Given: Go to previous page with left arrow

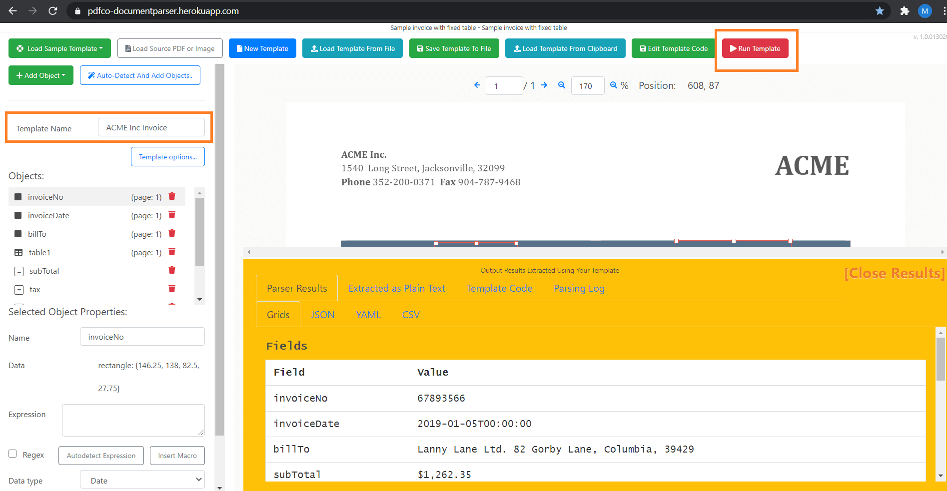Looking at the screenshot, I should [477, 85].
